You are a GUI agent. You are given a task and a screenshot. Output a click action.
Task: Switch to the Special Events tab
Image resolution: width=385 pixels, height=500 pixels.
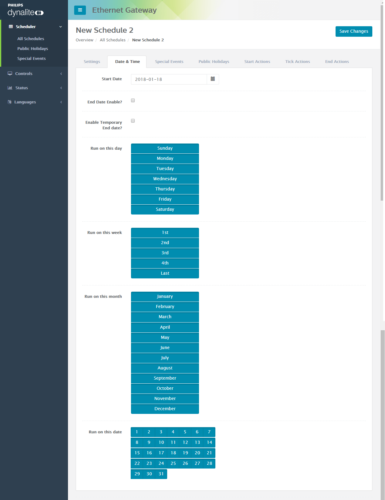169,62
